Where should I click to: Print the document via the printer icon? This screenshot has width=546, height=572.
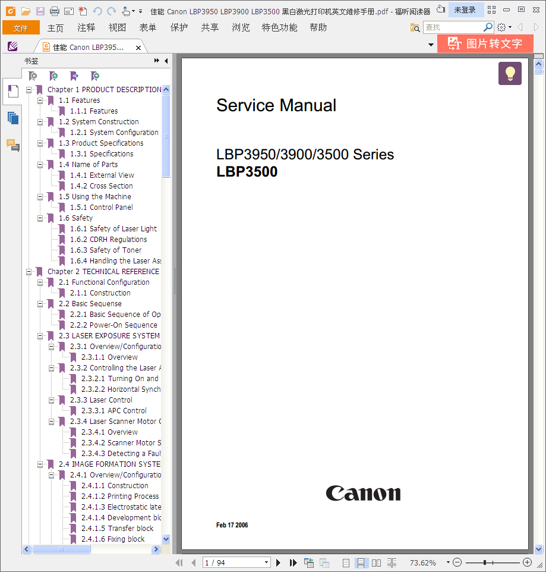click(54, 11)
